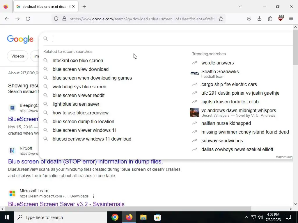Image resolution: width=298 pixels, height=223 pixels.
Task: Open the Firefox downloads panel
Action: (259, 19)
